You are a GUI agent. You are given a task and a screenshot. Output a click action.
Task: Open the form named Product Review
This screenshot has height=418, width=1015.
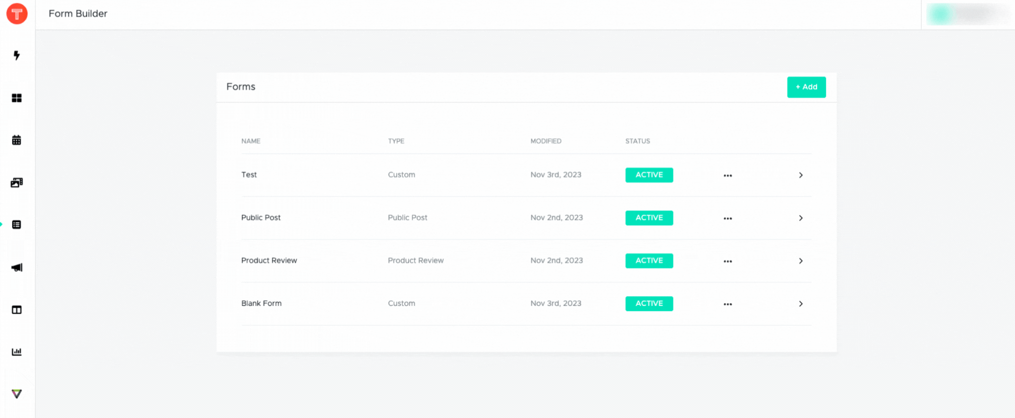click(x=269, y=260)
